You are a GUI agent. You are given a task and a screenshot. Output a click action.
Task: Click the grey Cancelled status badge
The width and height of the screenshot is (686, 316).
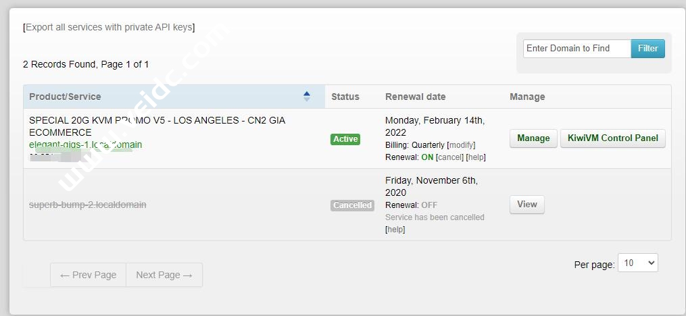click(352, 205)
